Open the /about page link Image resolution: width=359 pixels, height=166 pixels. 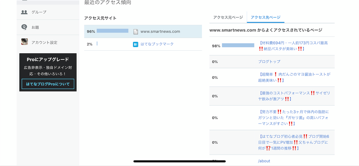[264, 161]
